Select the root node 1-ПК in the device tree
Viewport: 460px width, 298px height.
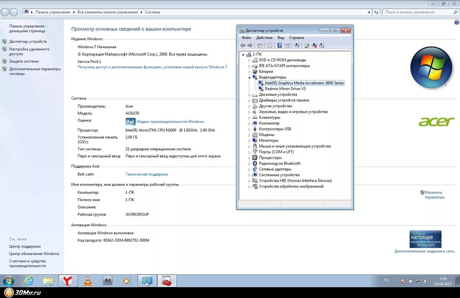[x=257, y=54]
